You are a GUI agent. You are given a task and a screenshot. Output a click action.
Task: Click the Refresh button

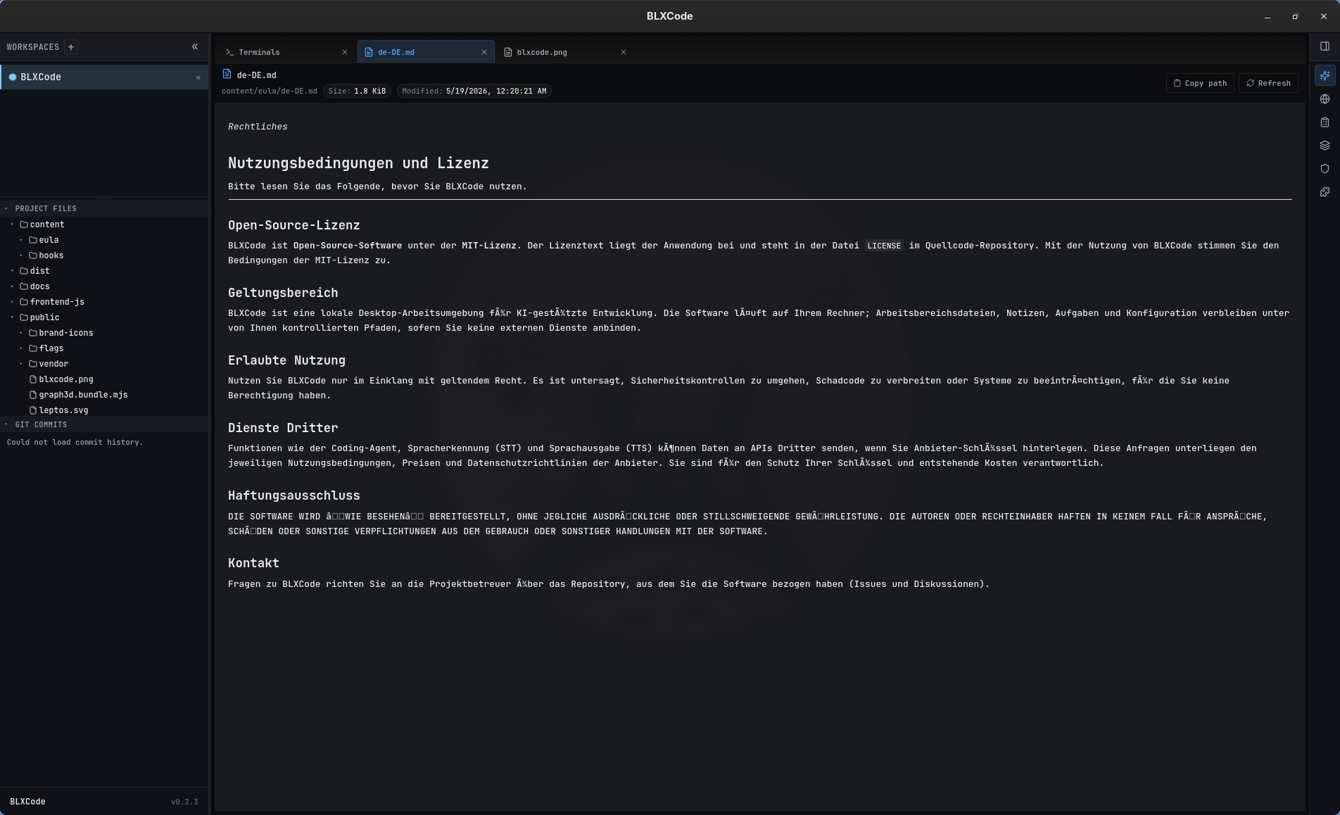(1268, 83)
